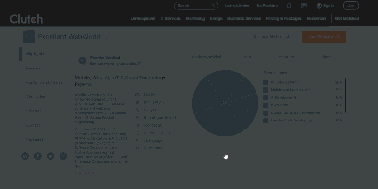
Task: Open the Instagram social icon
Action: coord(63,156)
